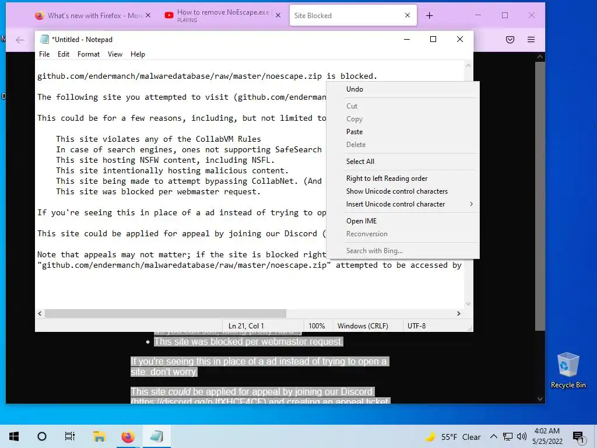
Task: Click 'This site intentionally hosting malicious content.' line
Action: click(173, 171)
